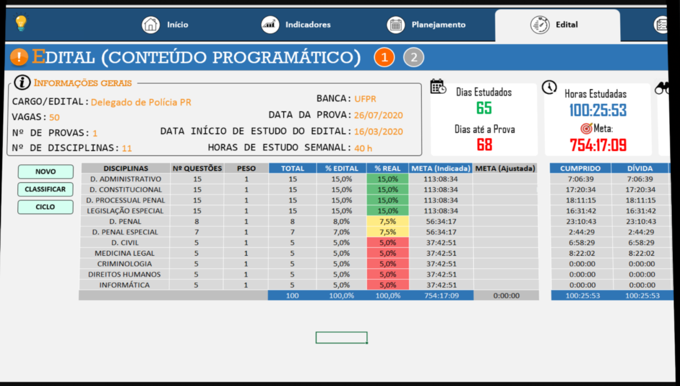The height and width of the screenshot is (386, 680).
Task: Click the Nº QUESTÕES column header
Action: 197,168
